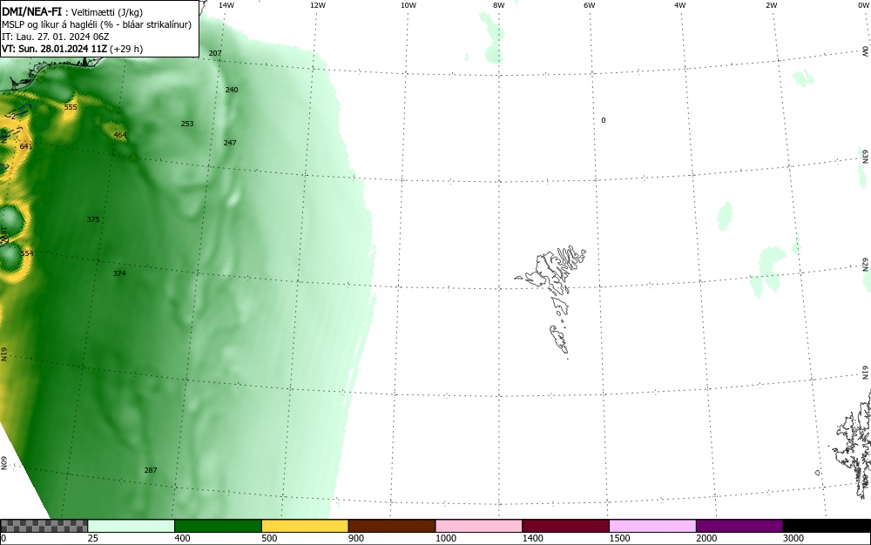Click the map value 374
The width and height of the screenshot is (871, 545).
point(118,273)
